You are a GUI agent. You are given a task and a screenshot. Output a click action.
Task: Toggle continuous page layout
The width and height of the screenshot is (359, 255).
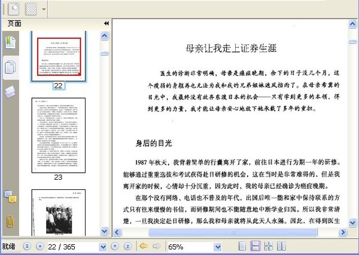click(x=255, y=246)
